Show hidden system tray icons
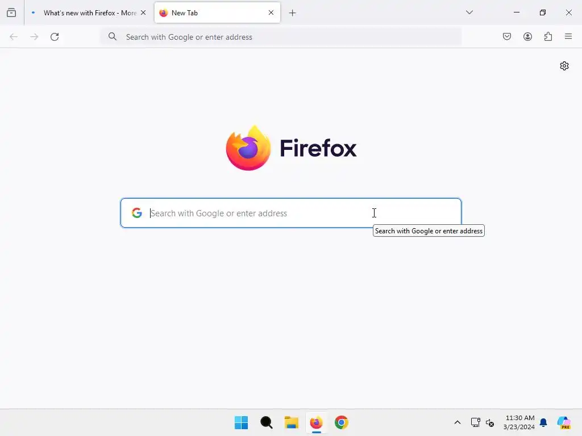 tap(458, 422)
